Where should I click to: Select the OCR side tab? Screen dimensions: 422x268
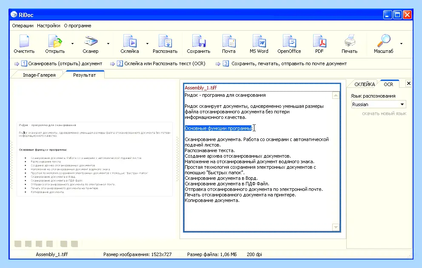[388, 84]
